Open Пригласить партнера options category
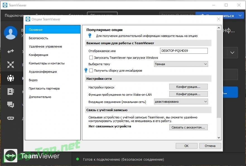 pos(53,88)
